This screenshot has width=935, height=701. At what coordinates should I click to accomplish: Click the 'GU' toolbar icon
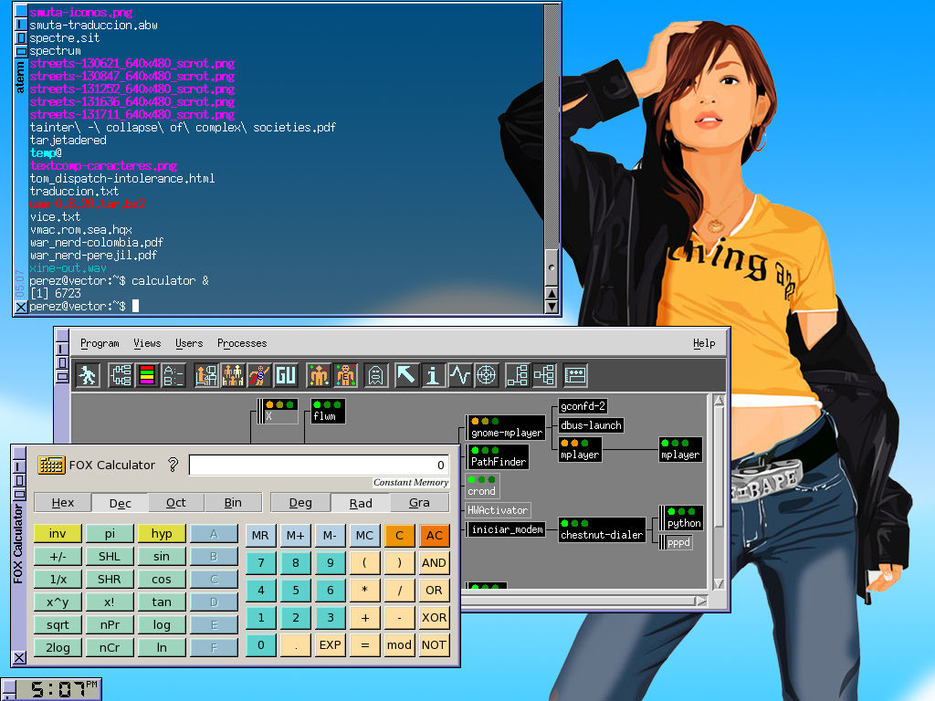point(286,375)
